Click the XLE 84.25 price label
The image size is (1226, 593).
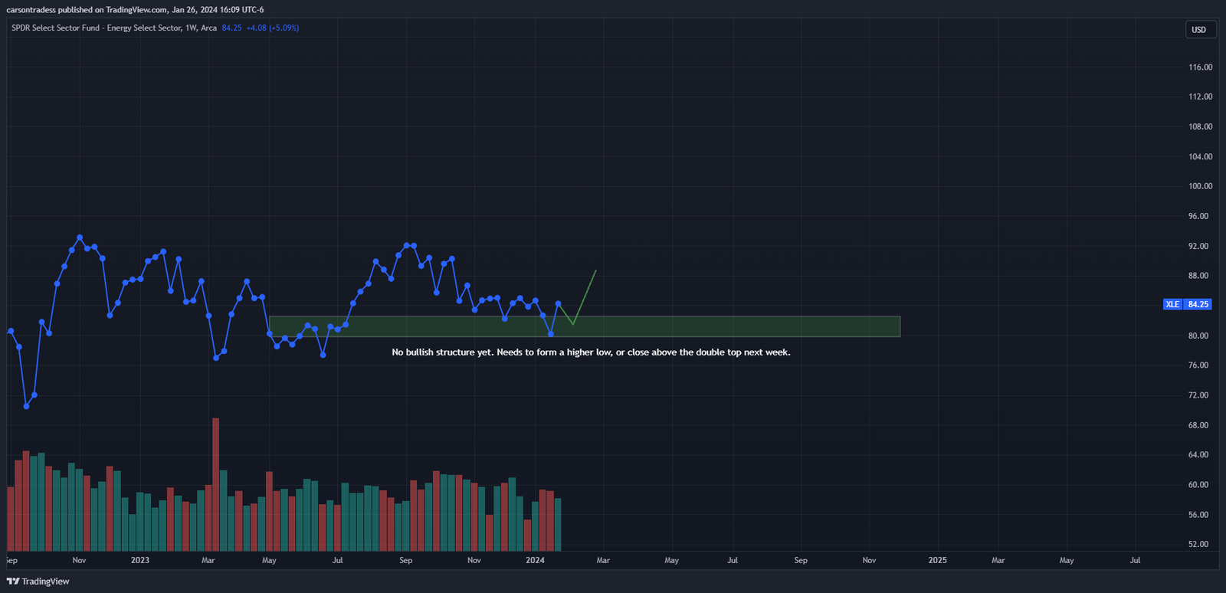(1187, 304)
